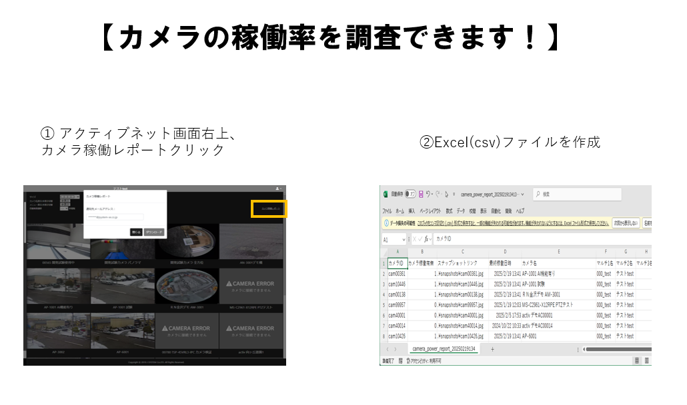Viewport: 687px width, 405px height.
Task: Open the 数式 ribbon tab
Action: 449,210
